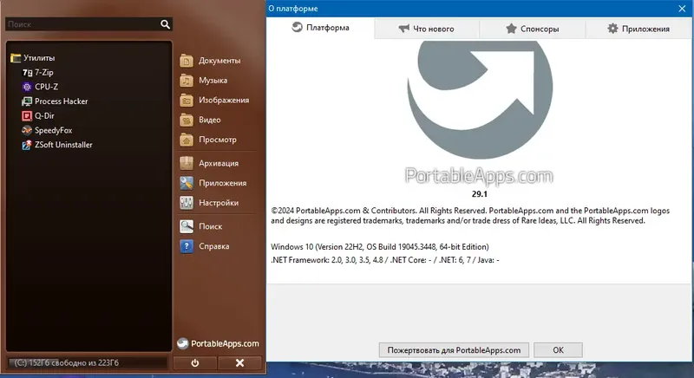Open the 7-Zip app icon
This screenshot has width=694, height=378.
[x=27, y=73]
